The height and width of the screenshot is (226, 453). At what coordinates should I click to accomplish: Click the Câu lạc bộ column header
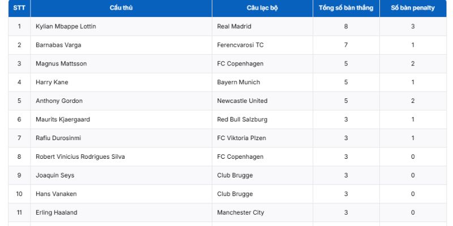(x=262, y=8)
